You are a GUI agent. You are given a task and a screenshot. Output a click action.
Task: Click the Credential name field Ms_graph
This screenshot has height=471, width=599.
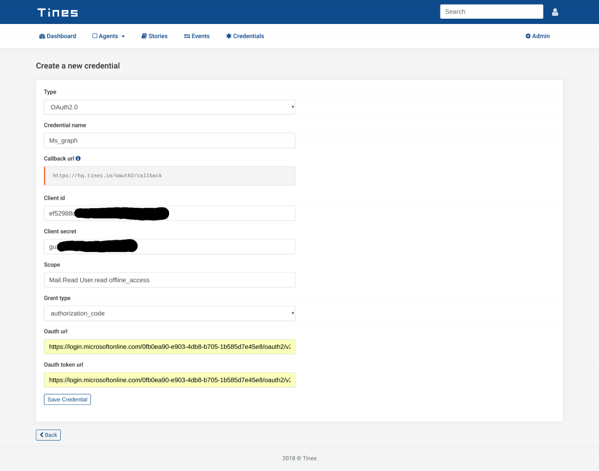[170, 140]
